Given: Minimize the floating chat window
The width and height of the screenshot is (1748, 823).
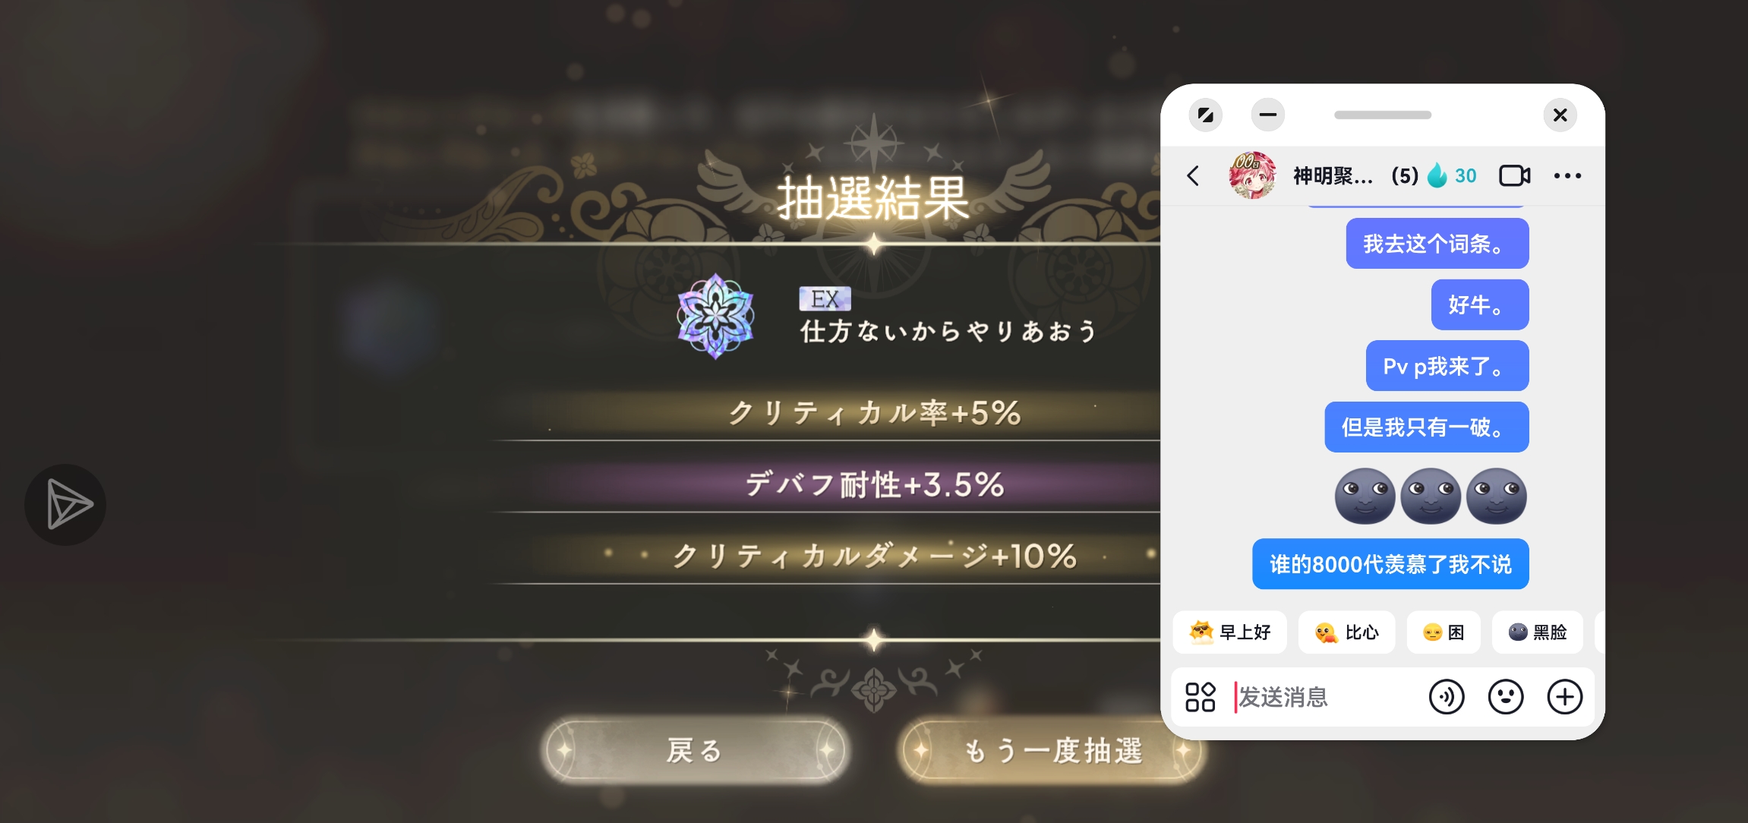Looking at the screenshot, I should coord(1267,115).
